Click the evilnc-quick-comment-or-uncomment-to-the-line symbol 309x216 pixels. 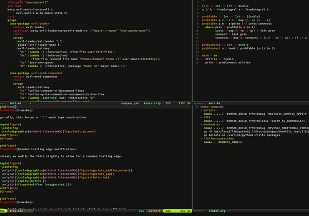point(67,95)
